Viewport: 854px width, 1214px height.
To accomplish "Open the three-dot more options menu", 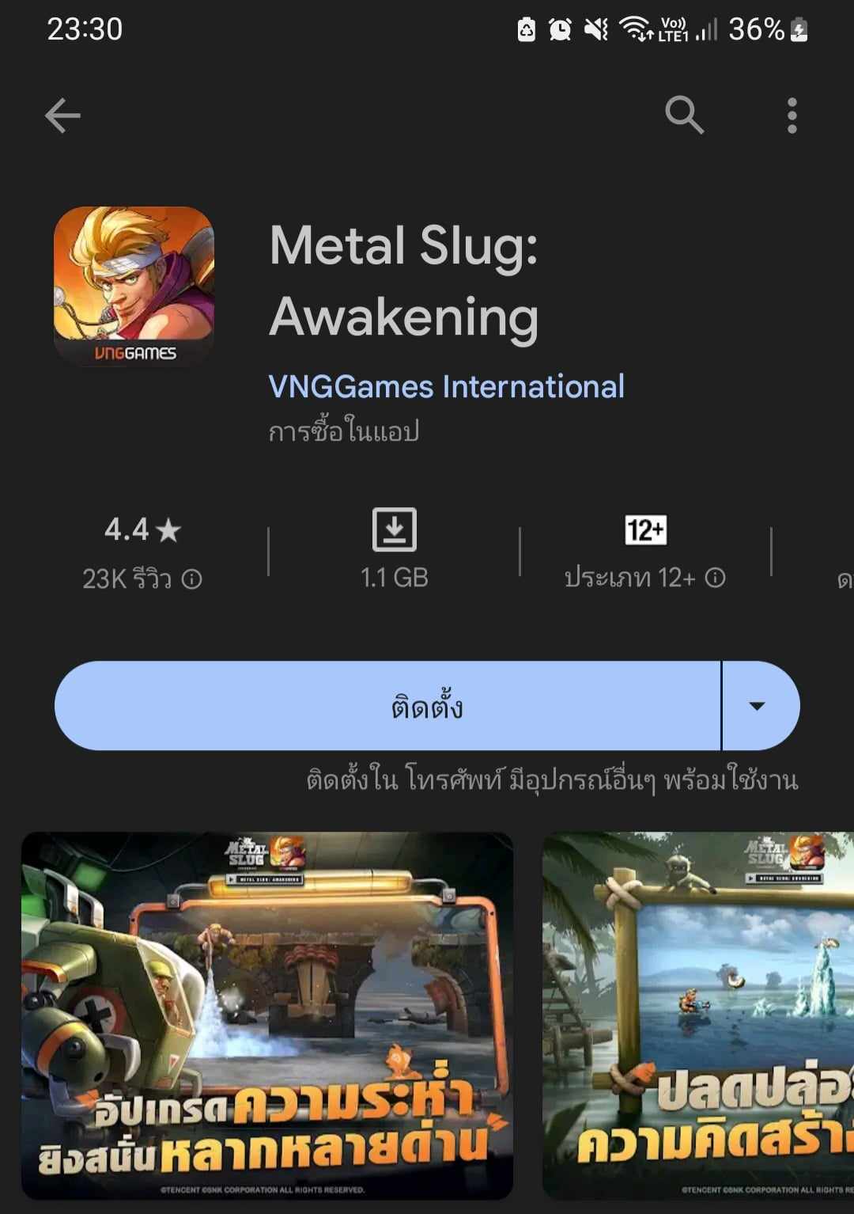I will (x=792, y=116).
